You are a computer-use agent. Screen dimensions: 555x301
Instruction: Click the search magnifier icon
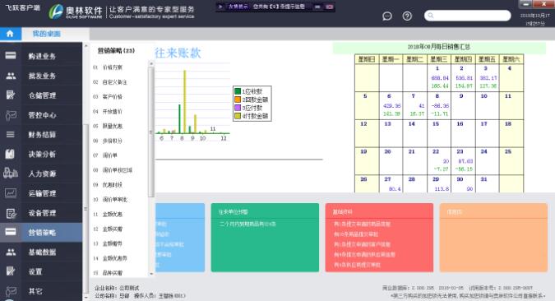tap(430, 16)
